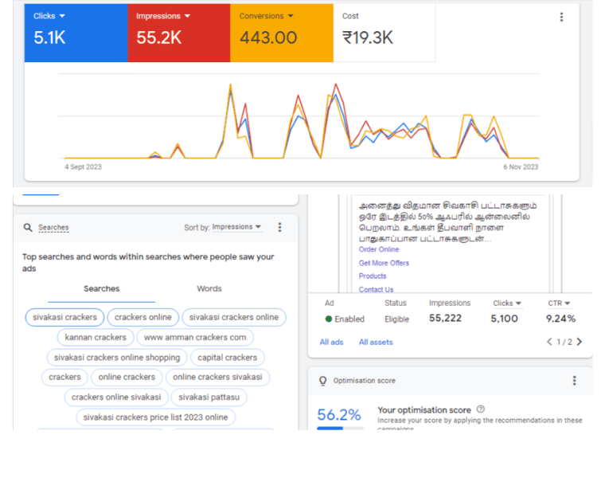The height and width of the screenshot is (478, 605).
Task: Open the chart card three-dot menu
Action: [x=561, y=17]
